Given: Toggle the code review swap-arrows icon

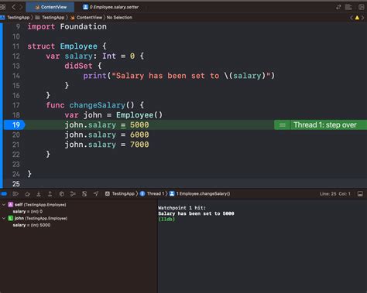Looking at the screenshot, I should click(x=338, y=7).
